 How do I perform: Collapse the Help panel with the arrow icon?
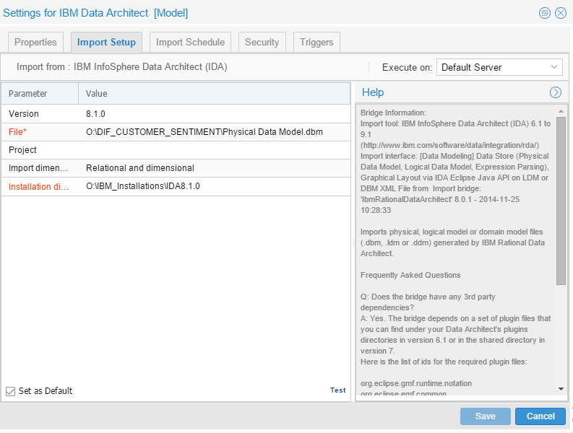coord(556,92)
